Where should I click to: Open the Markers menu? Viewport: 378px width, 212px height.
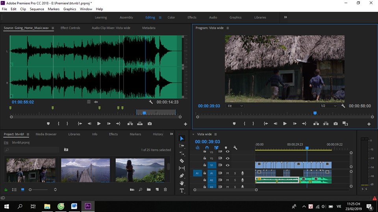tap(54, 9)
